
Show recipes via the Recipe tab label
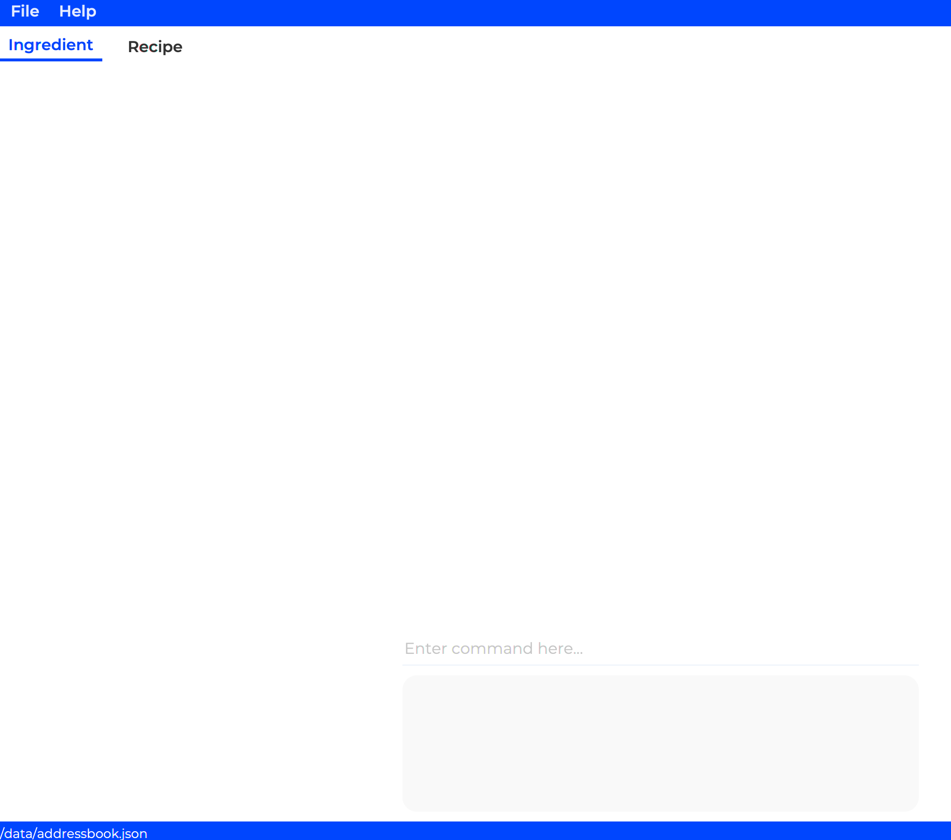pos(155,47)
